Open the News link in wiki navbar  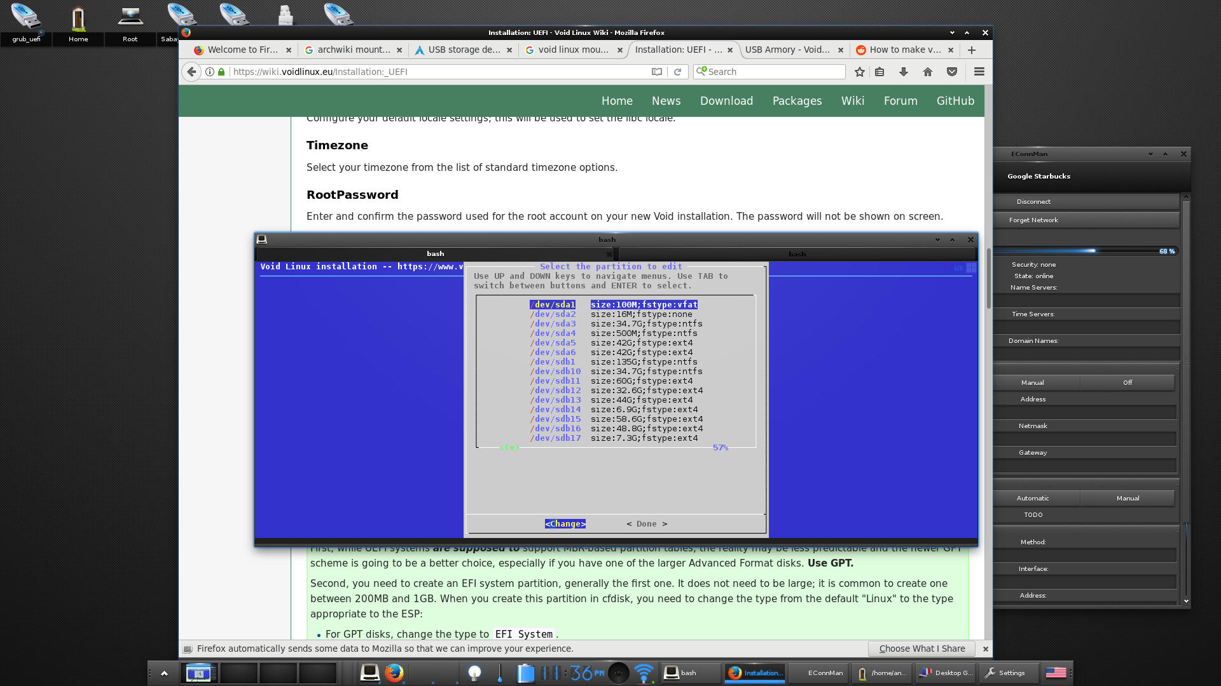(x=666, y=101)
